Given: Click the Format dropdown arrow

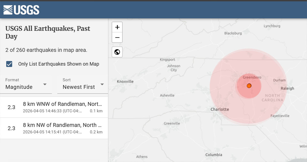Looking at the screenshot, I should (45, 84).
